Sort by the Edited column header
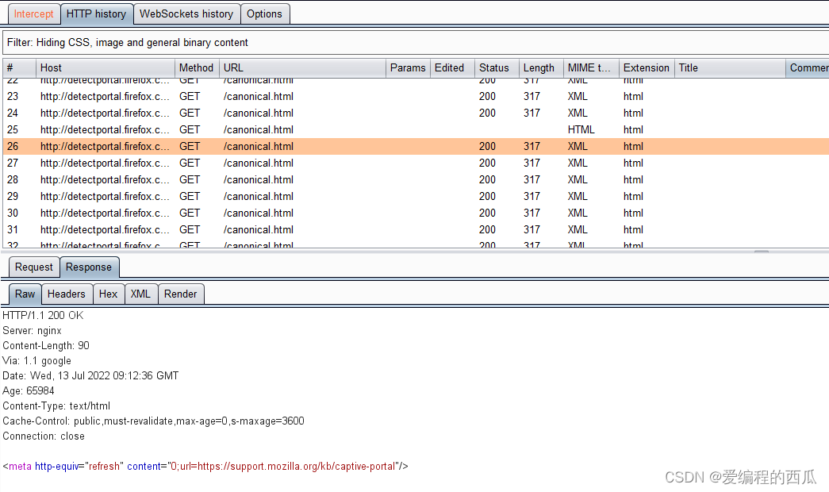Viewport: 829px width, 492px height. (x=452, y=67)
